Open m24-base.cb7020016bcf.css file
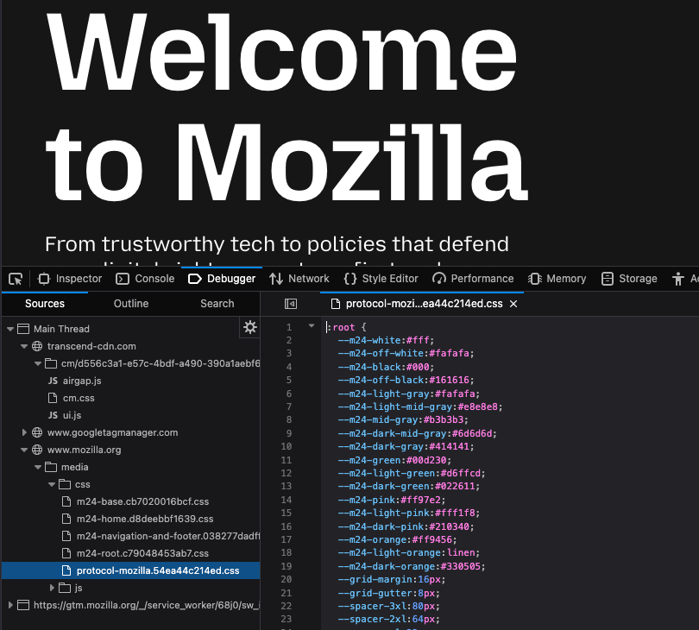The width and height of the screenshot is (699, 630). pyautogui.click(x=142, y=501)
